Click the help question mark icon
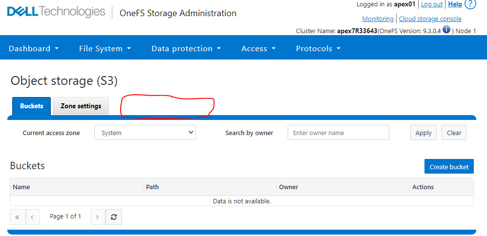 470,4
